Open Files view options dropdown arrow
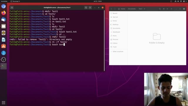 tap(167, 9)
